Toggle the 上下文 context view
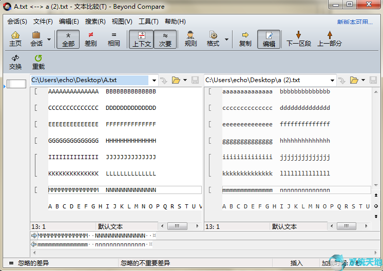 click(141, 40)
